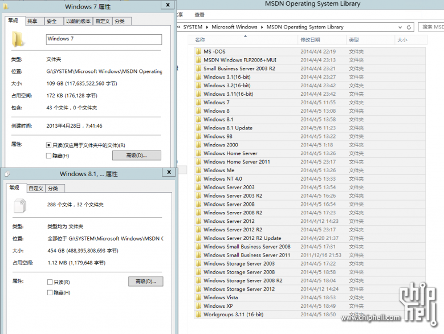Toggle hidden checkbox in Windows 7 properties
Screen dimensions: 444x334
48,156
